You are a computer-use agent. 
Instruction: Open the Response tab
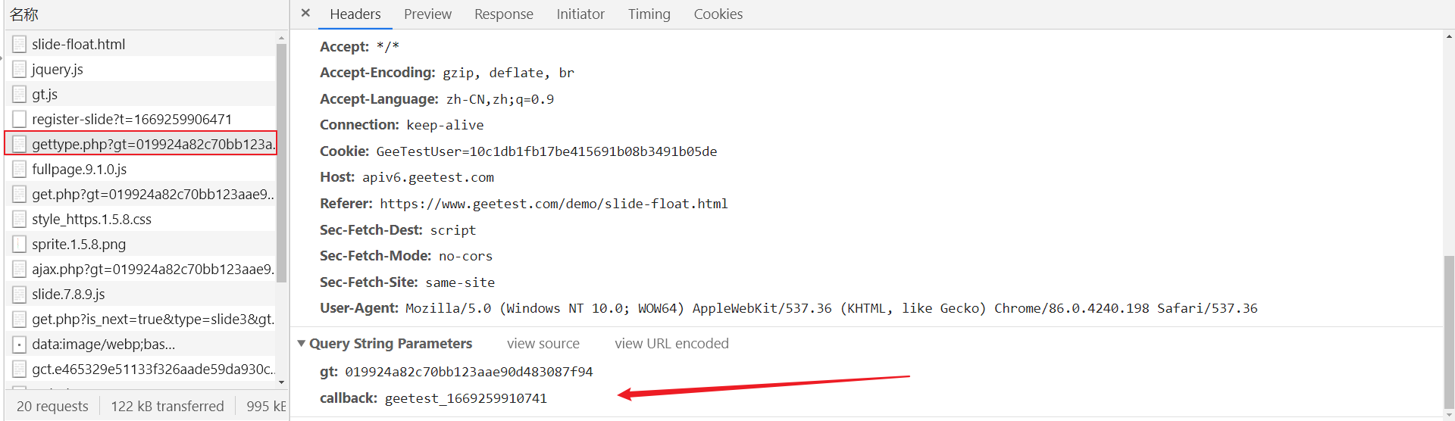tap(504, 14)
